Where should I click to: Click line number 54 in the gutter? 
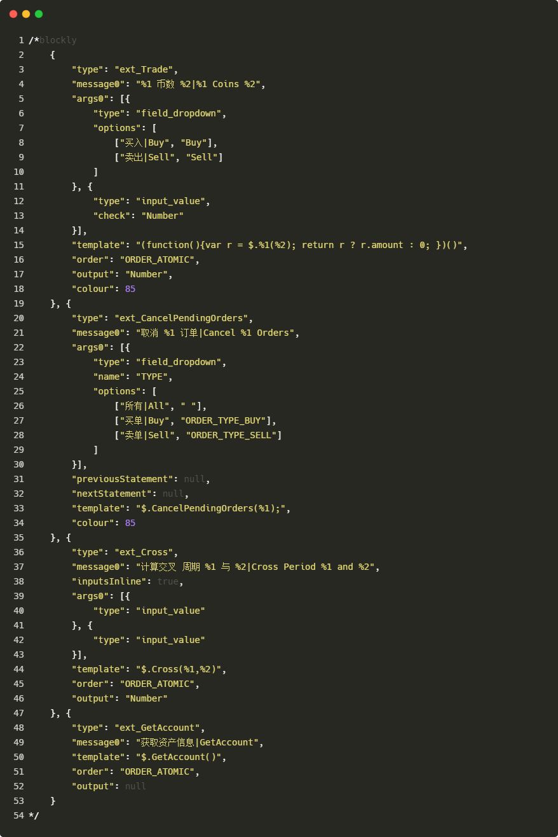click(x=18, y=815)
